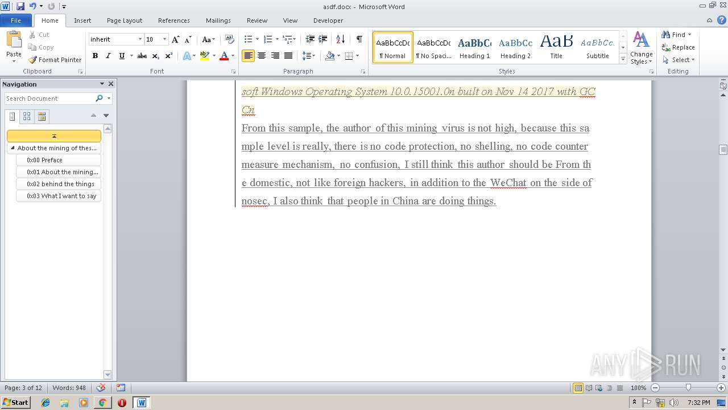The height and width of the screenshot is (410, 728).
Task: Apply multilevel list
Action: tap(288, 39)
